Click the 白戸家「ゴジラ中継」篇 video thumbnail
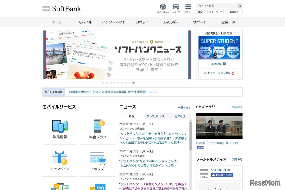285x190 pixels. 219,126
